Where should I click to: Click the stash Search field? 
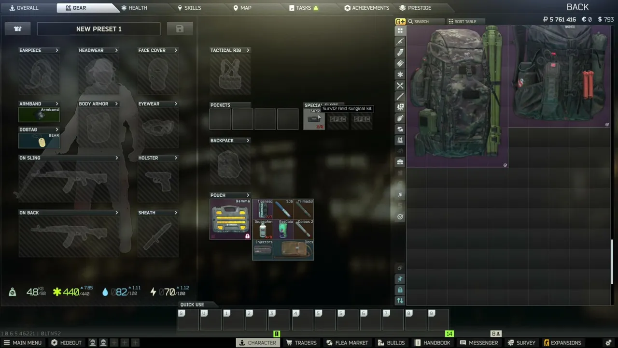click(425, 22)
